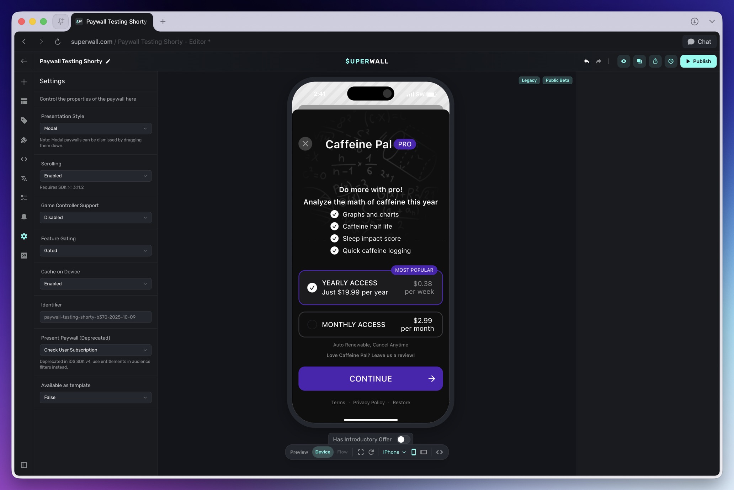Open the add element plus panel
The height and width of the screenshot is (490, 734).
tap(24, 82)
